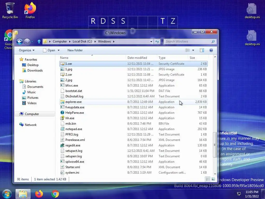The image size is (265, 199).
Task: Click the Back navigation arrow
Action: click(x=19, y=41)
